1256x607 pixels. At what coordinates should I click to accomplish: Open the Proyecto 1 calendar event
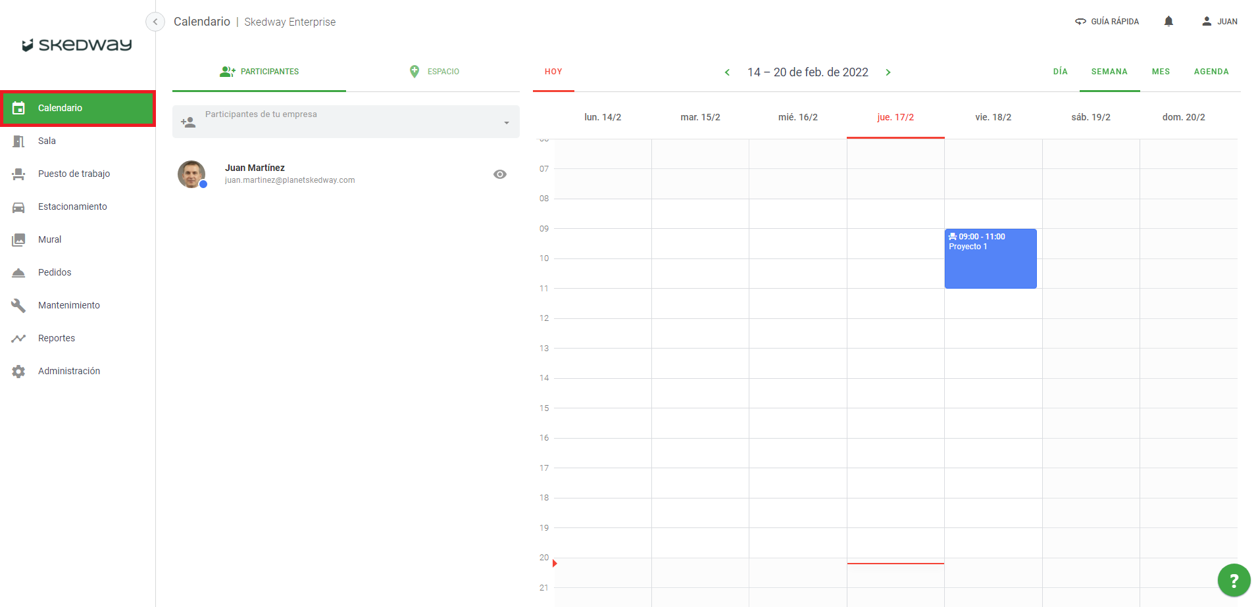pos(990,259)
